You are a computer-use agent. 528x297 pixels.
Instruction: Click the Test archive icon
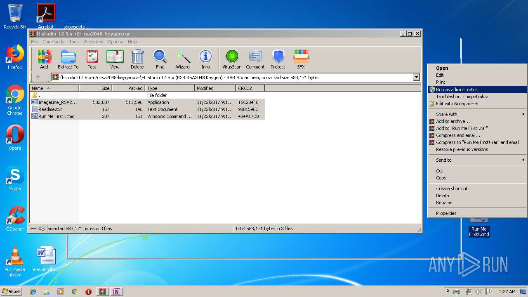click(92, 59)
